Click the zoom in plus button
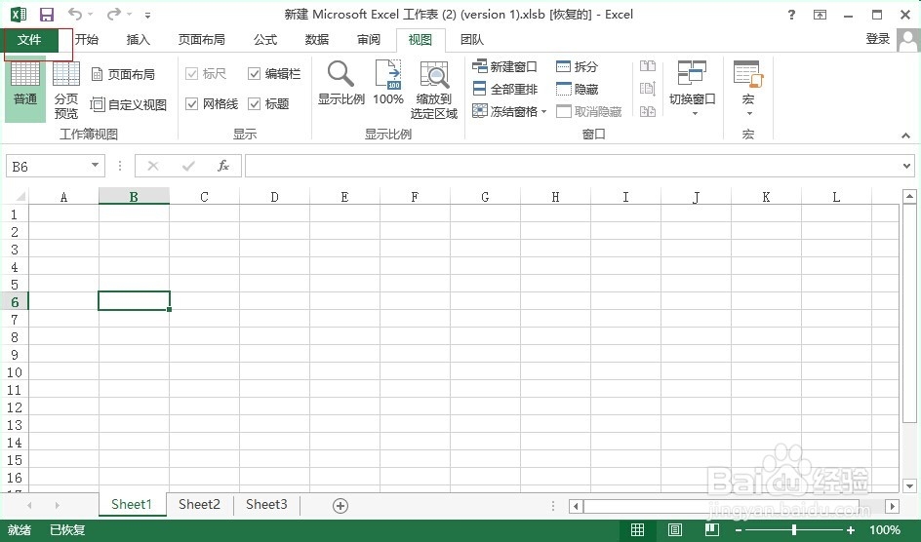Image resolution: width=921 pixels, height=542 pixels. tap(851, 530)
